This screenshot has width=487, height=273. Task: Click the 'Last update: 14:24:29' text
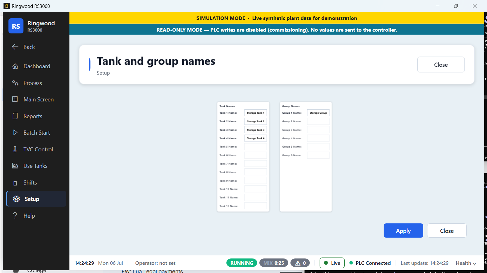coord(425,263)
